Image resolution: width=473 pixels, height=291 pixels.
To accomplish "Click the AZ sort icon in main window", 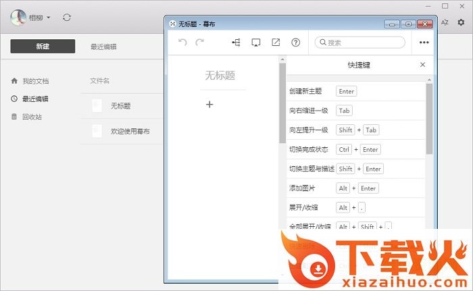I will click(x=445, y=22).
